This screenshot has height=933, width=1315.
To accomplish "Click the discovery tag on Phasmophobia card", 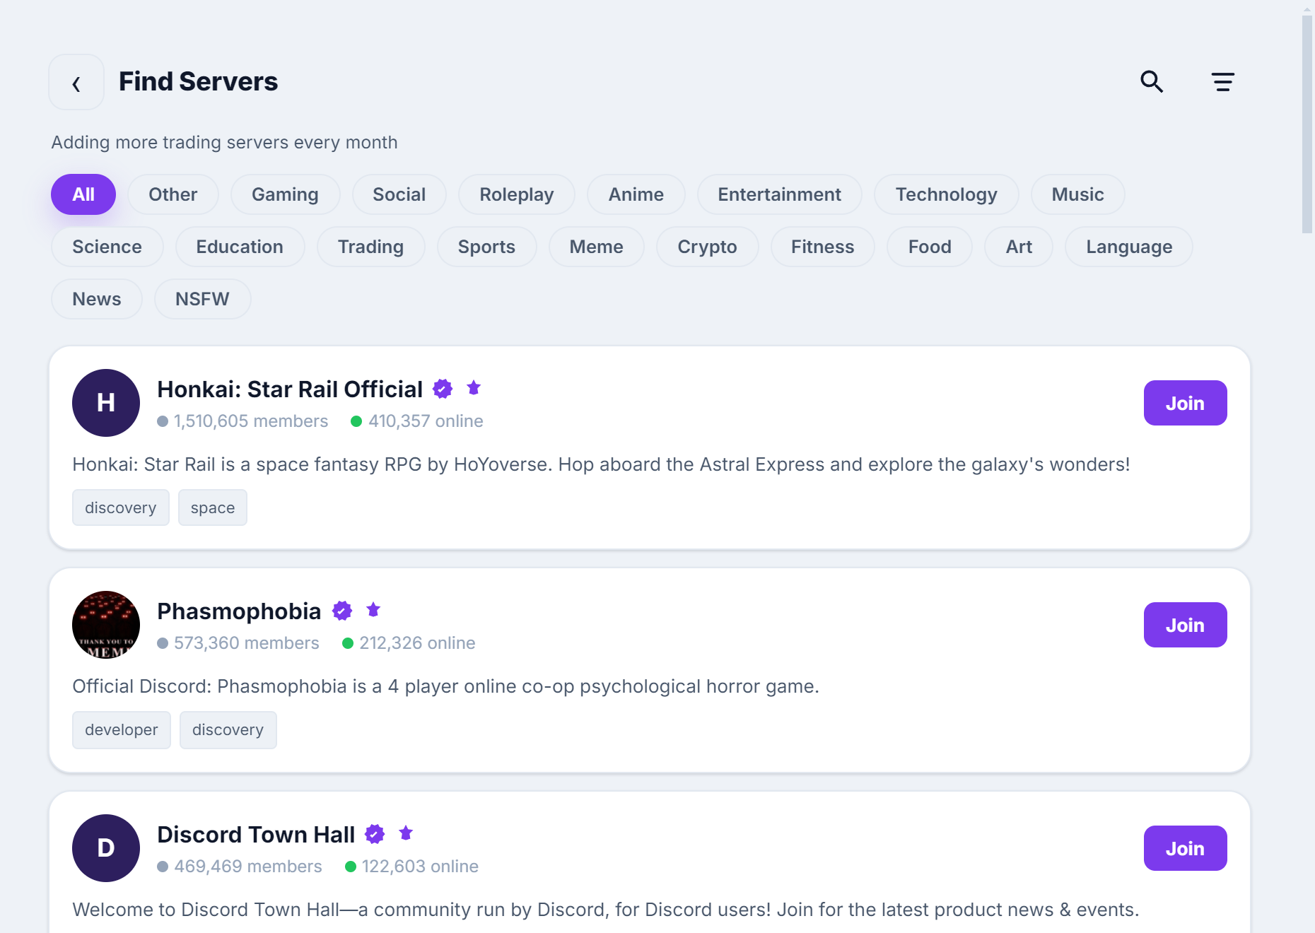I will 228,729.
